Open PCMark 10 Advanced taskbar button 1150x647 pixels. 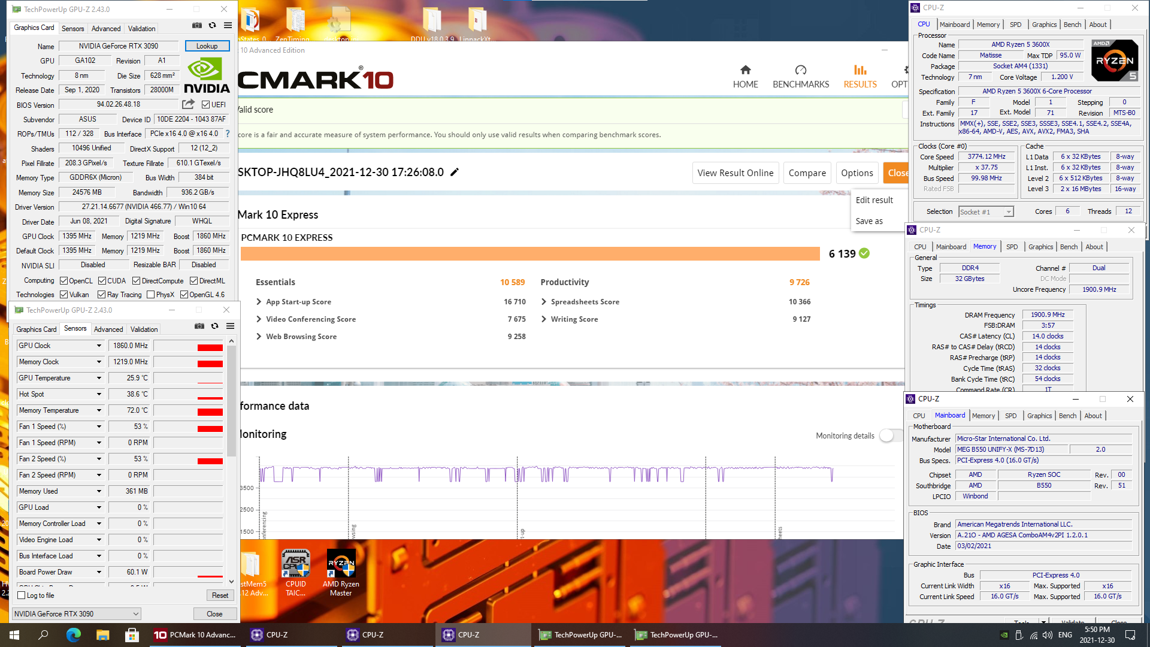[x=195, y=635]
